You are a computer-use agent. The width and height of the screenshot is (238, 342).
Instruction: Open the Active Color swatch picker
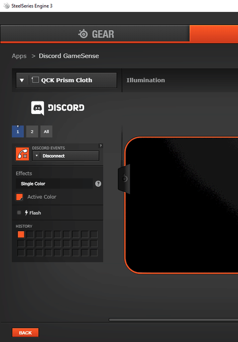19,197
